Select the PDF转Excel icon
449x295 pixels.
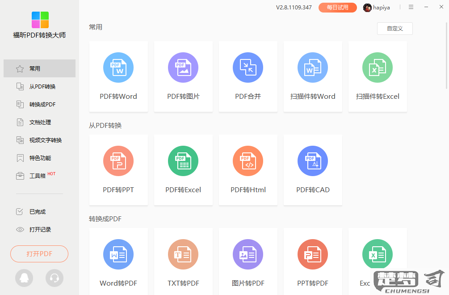click(x=183, y=161)
